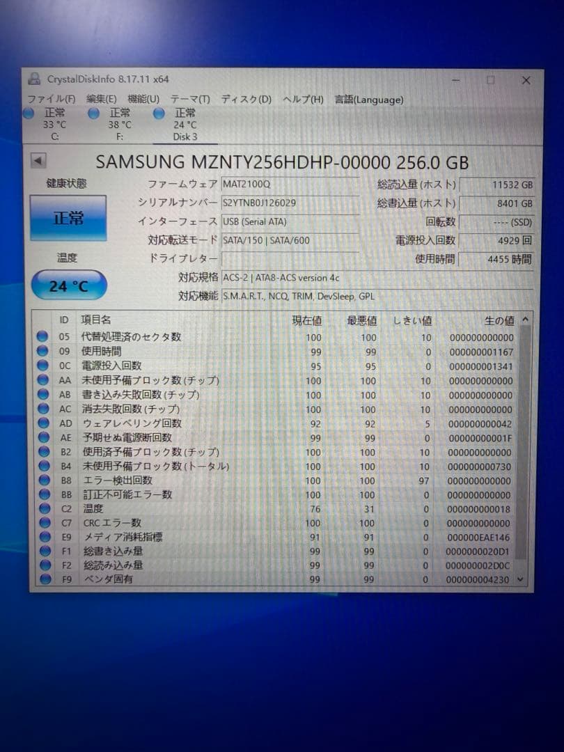564x752 pixels.
Task: Click the firmware field MAT2100Q
Action: [290, 184]
